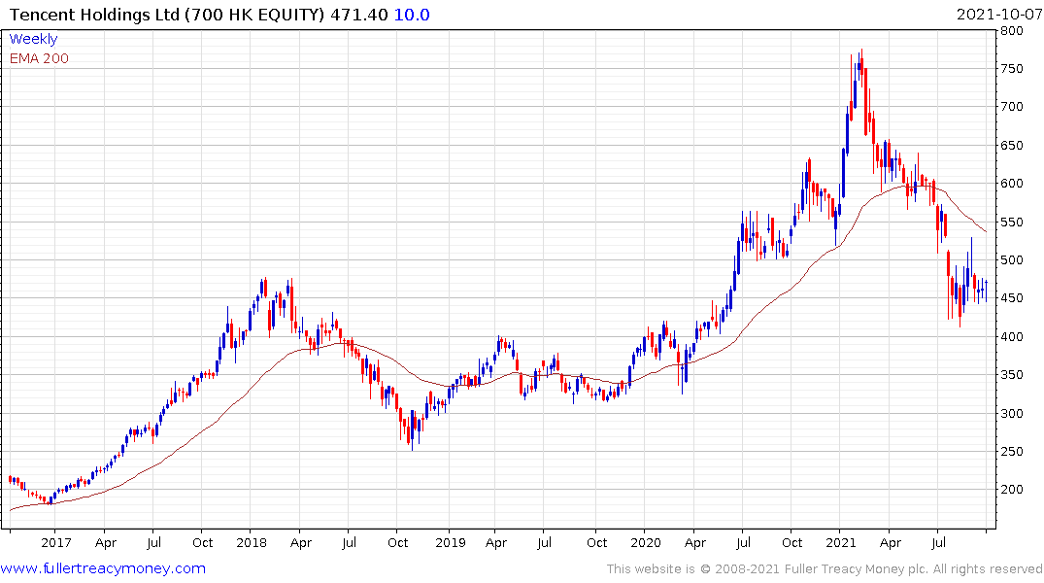The height and width of the screenshot is (583, 1044).
Task: Select the 400 price axis label
Action: (1011, 336)
